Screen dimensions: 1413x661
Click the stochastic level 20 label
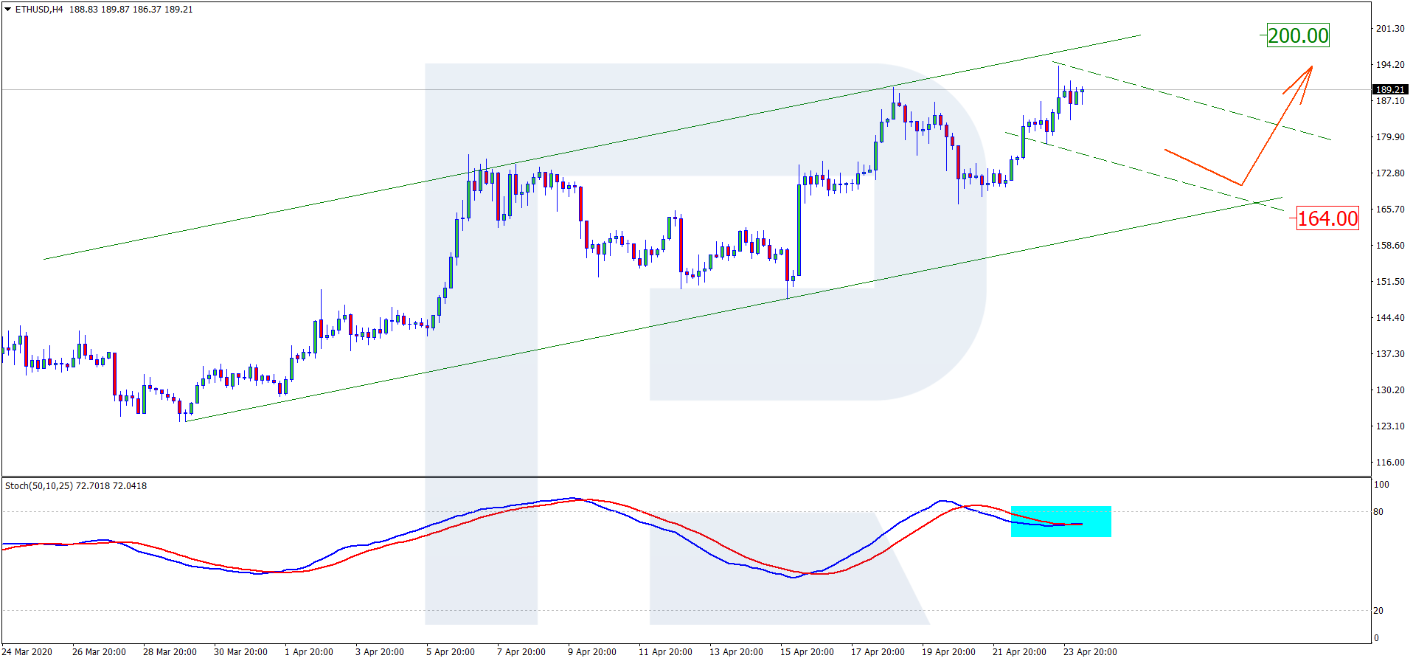pyautogui.click(x=1378, y=611)
